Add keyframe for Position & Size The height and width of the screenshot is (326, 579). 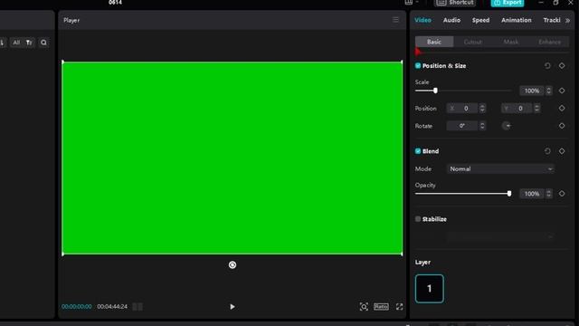pos(562,66)
